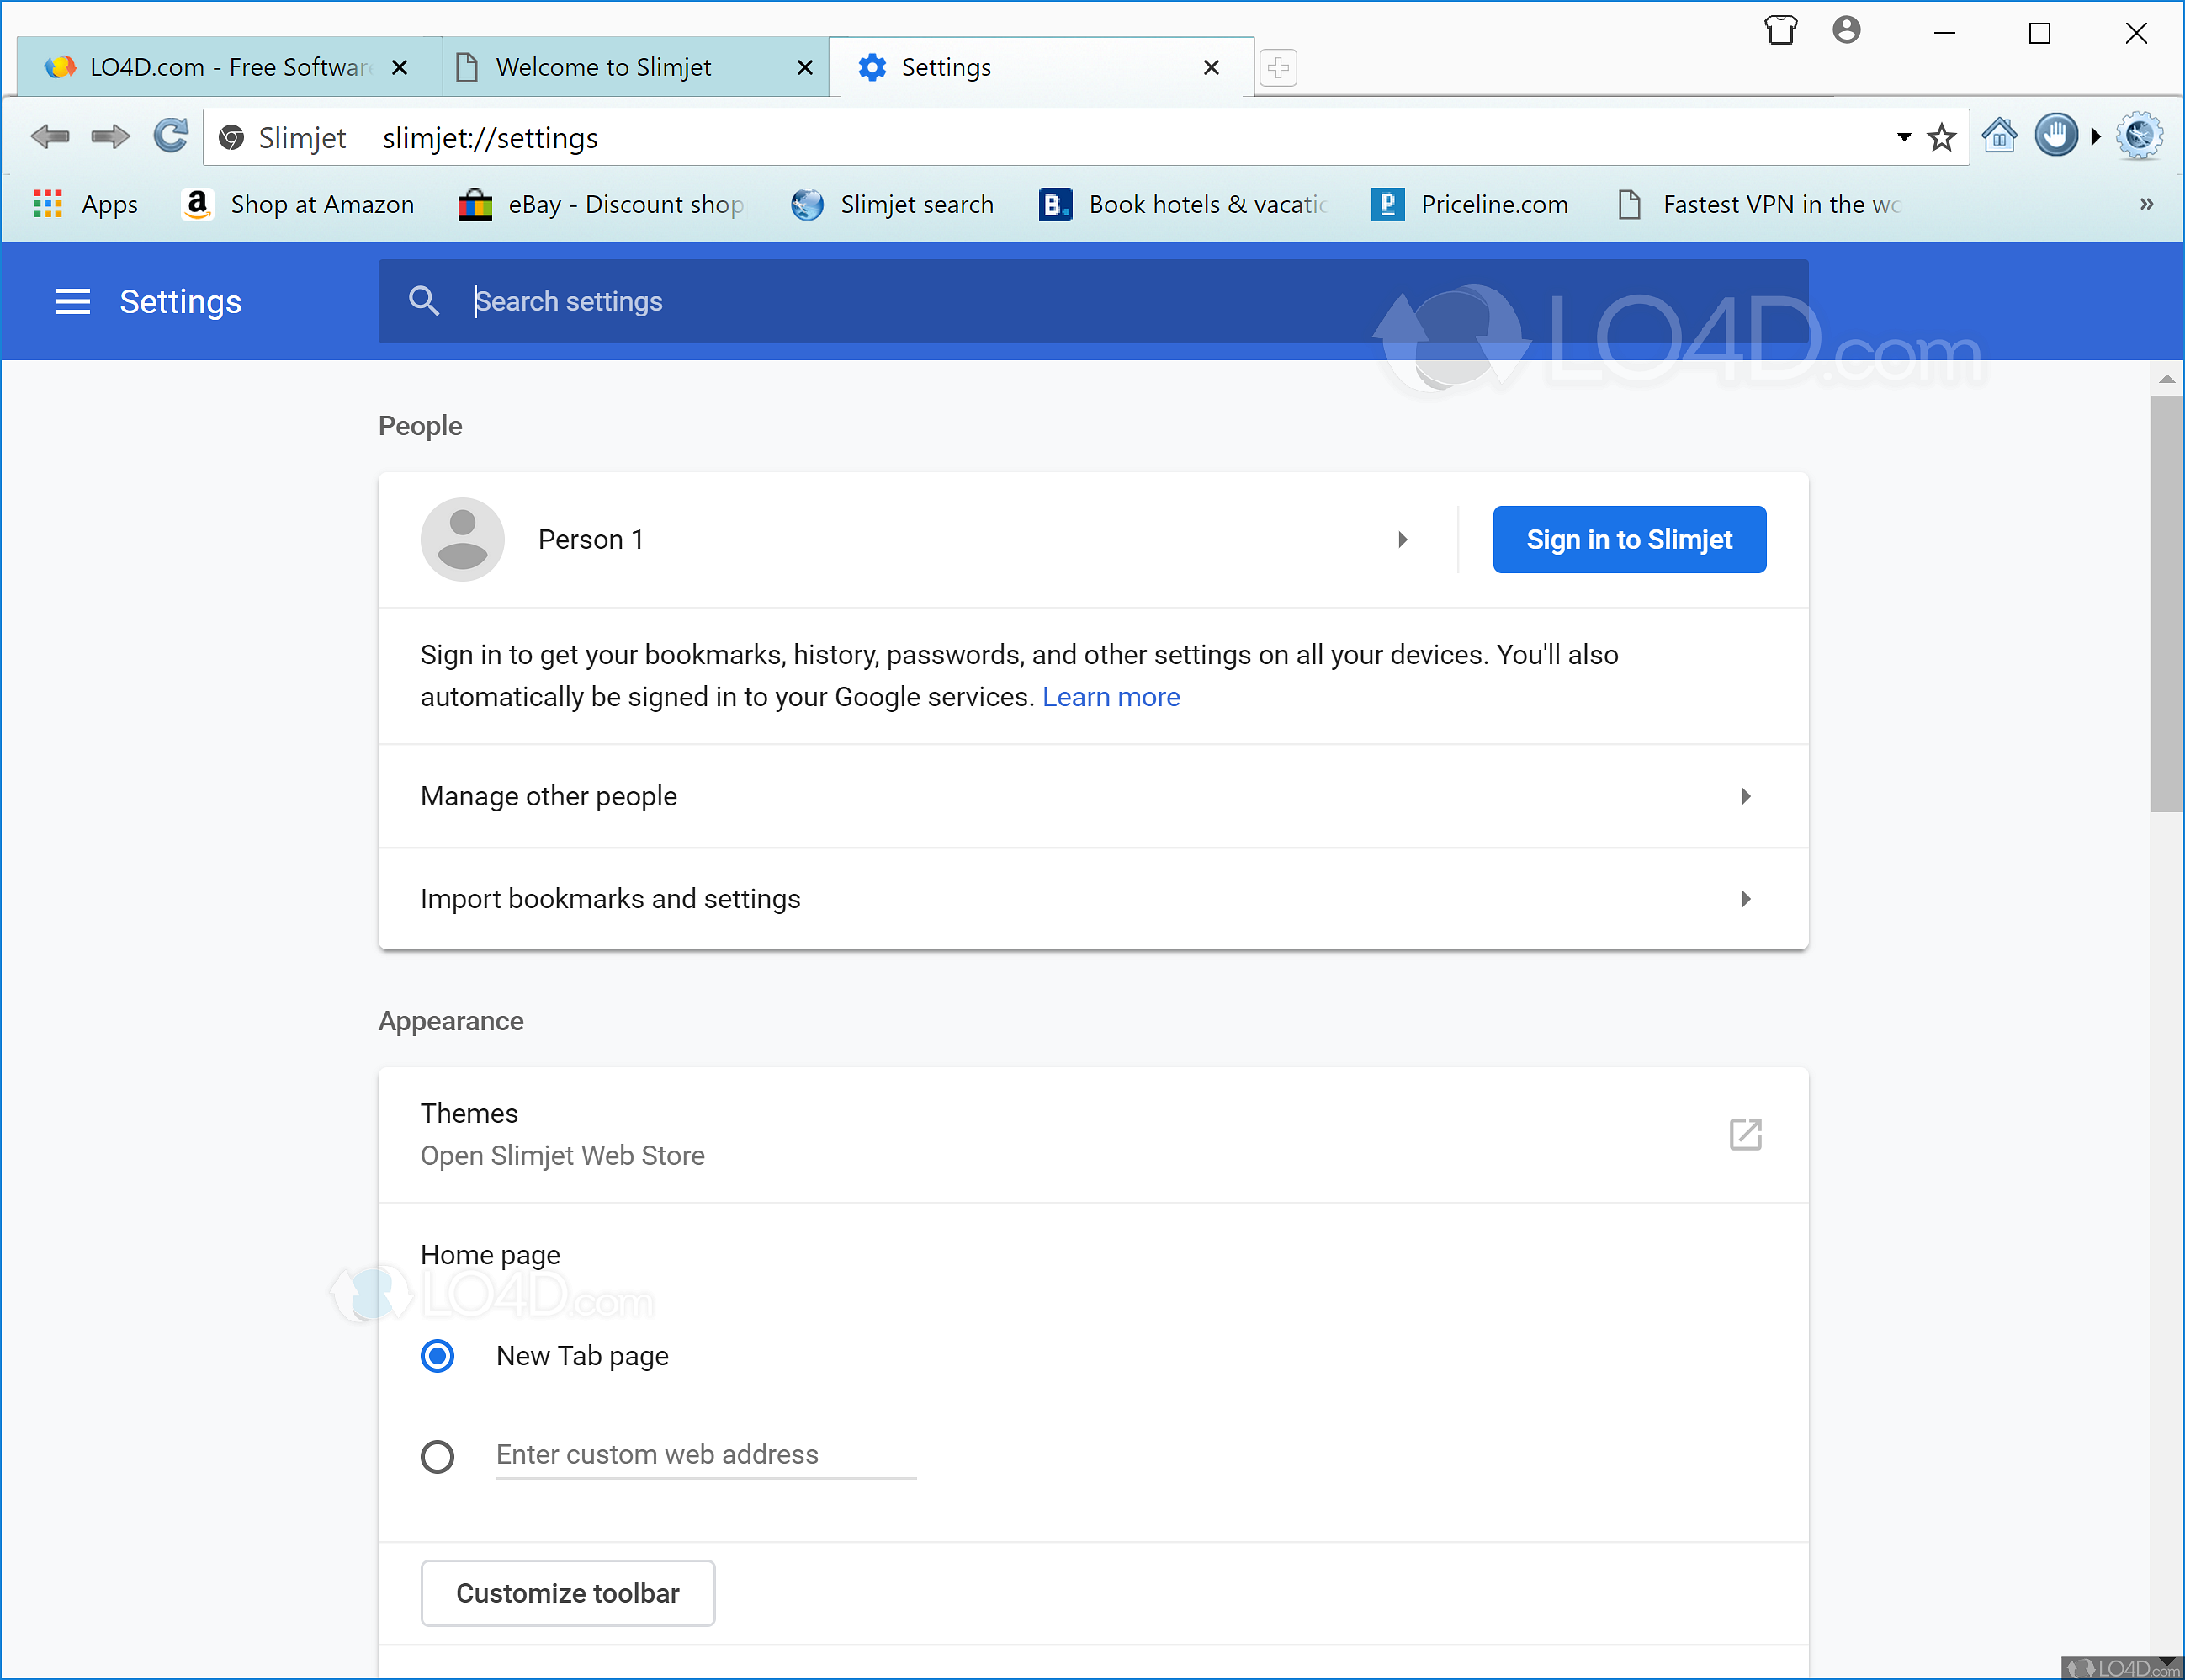The width and height of the screenshot is (2185, 1680).
Task: Open the hamburger Settings menu icon
Action: click(x=72, y=301)
